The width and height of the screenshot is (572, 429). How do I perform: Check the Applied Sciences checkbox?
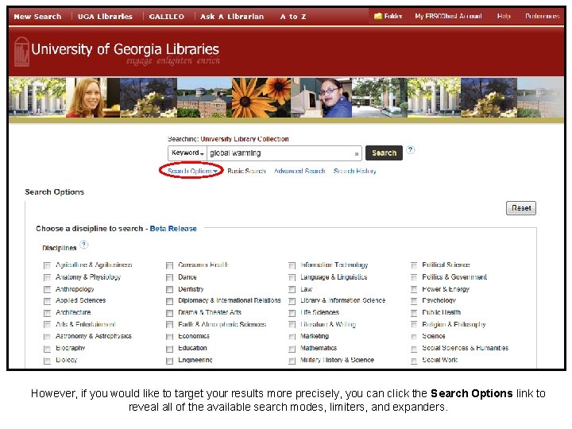tap(47, 301)
